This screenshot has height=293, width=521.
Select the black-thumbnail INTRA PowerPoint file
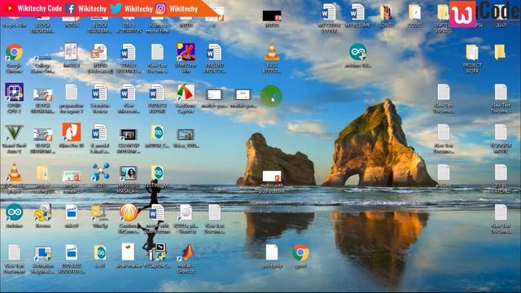pos(272,15)
